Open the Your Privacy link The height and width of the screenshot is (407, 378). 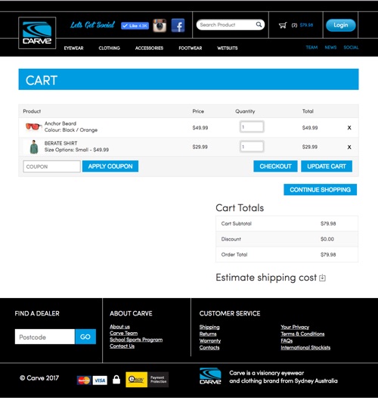click(x=295, y=328)
